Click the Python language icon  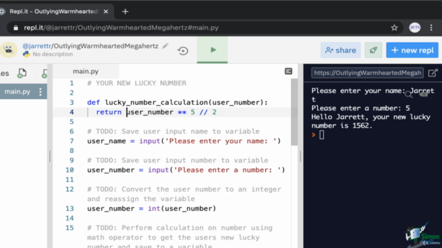click(26, 54)
